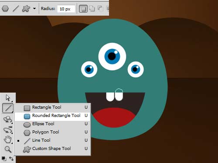Choose Ellipse Tool from flyout
218x163 pixels.
pyautogui.click(x=53, y=124)
